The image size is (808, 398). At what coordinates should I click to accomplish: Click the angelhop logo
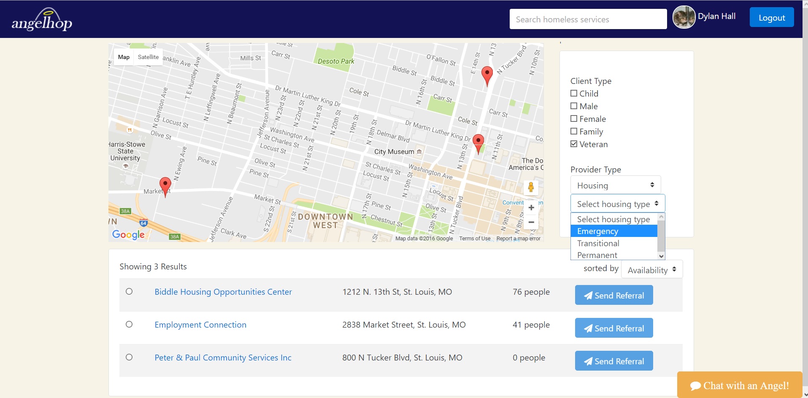42,20
